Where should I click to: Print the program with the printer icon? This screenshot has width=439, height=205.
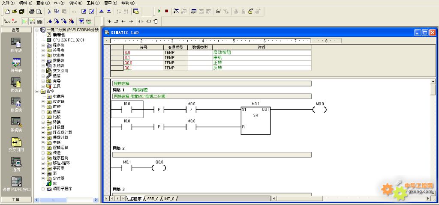pos(32,12)
